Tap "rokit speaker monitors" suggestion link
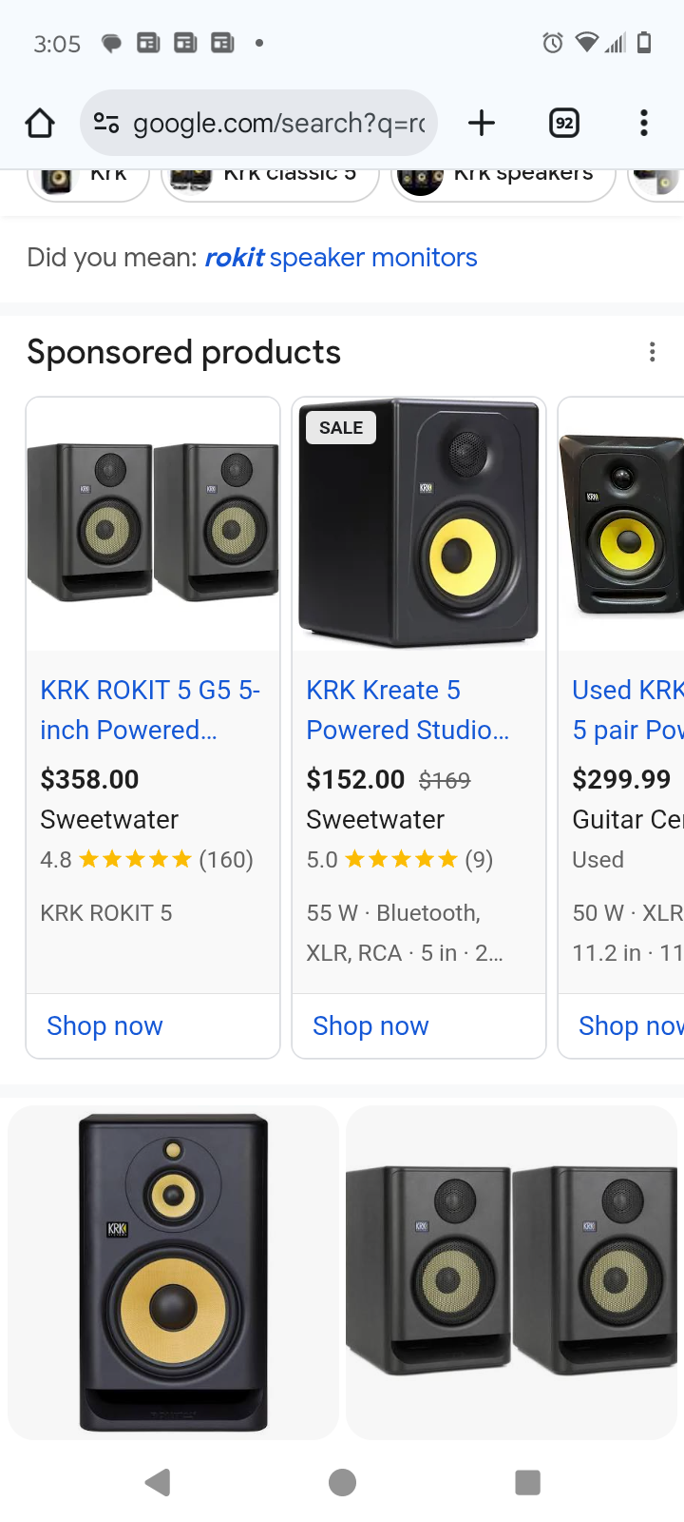Screen dimensions: 684x1522 click(x=341, y=258)
